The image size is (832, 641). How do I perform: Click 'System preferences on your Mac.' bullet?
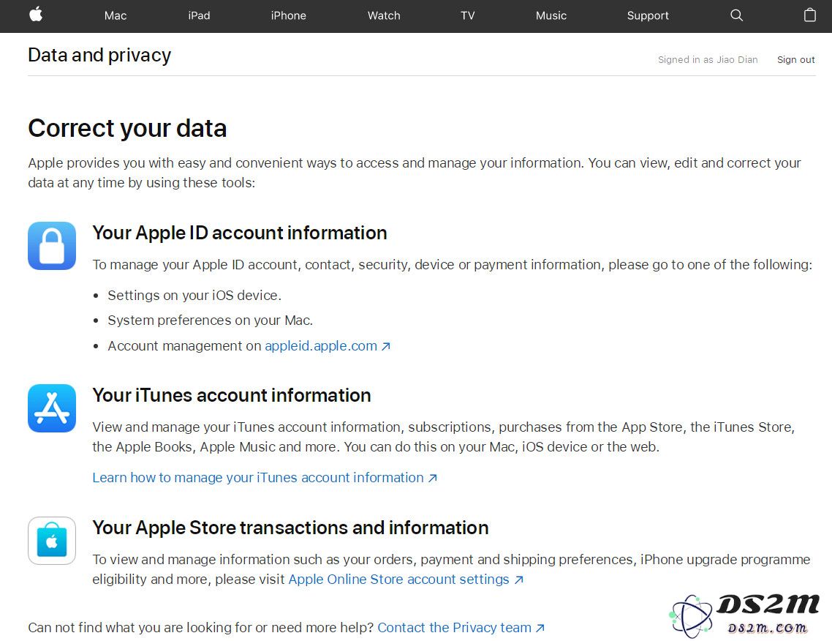(210, 320)
